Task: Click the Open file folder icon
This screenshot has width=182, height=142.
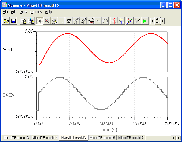Action: pyautogui.click(x=6, y=21)
